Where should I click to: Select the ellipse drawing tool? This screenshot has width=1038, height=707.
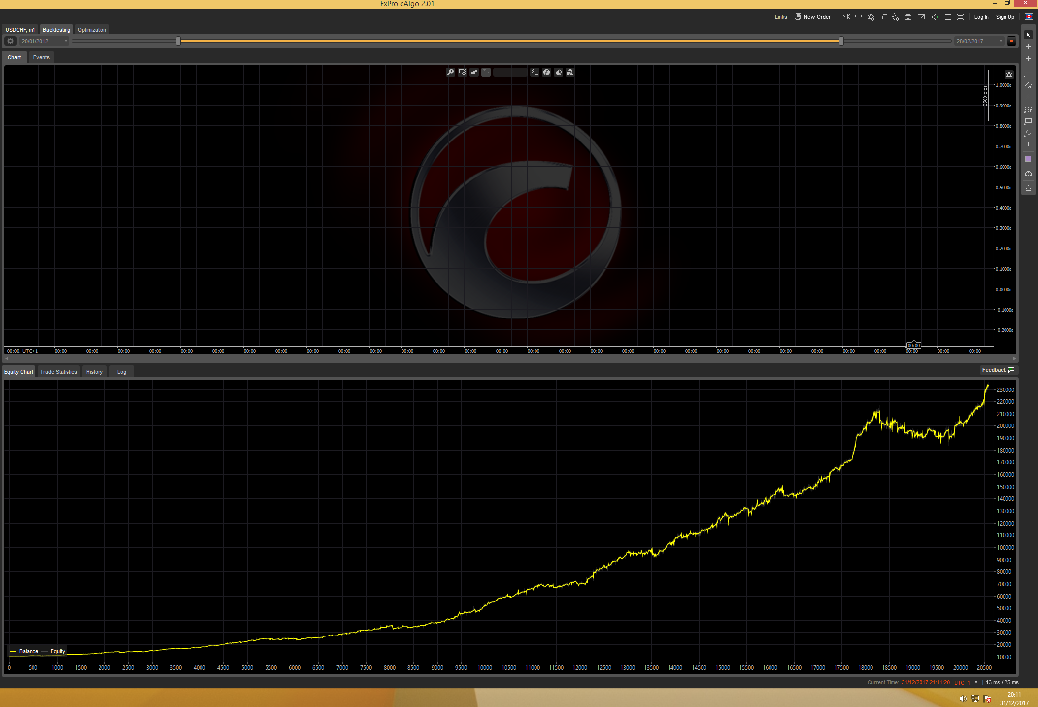tap(1028, 133)
